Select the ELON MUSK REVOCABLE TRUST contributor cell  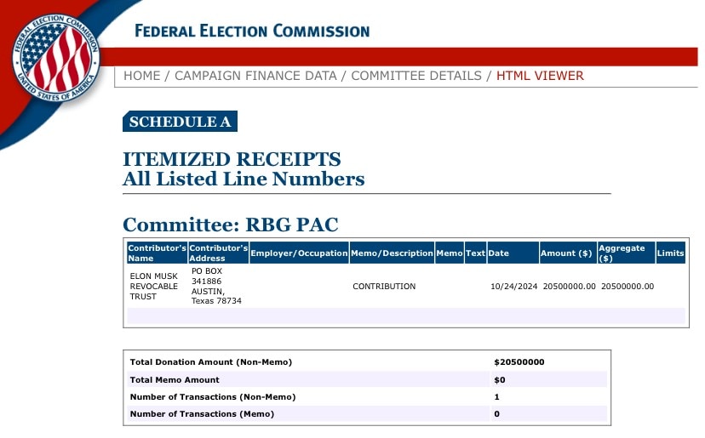point(154,287)
